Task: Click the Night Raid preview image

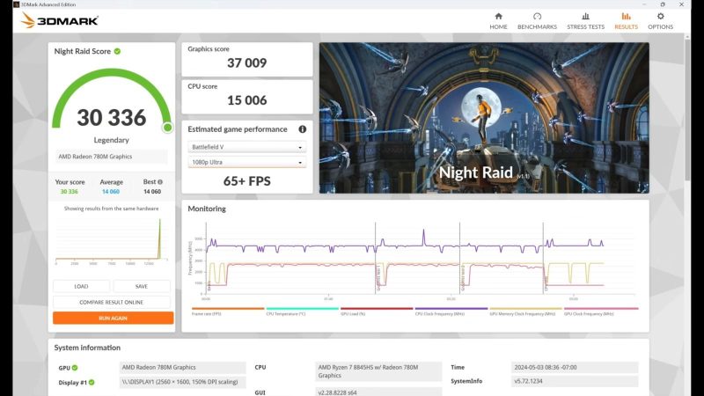Action: [484, 117]
